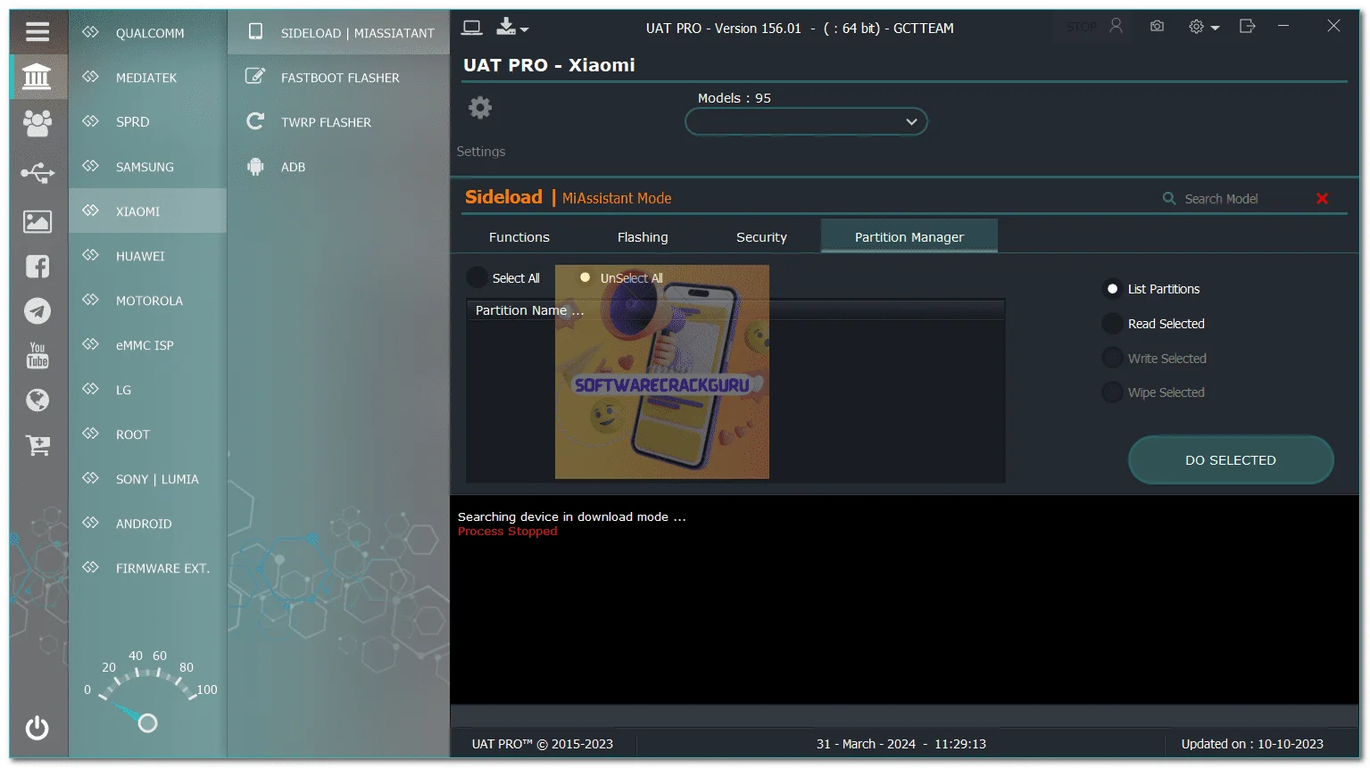
Task: Open TWRP FLASHER mode
Action: [x=339, y=122]
